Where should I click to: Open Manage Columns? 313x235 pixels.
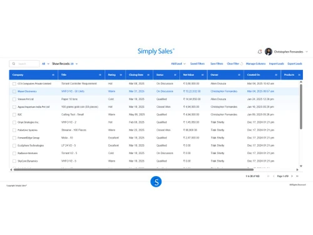tap(255, 64)
